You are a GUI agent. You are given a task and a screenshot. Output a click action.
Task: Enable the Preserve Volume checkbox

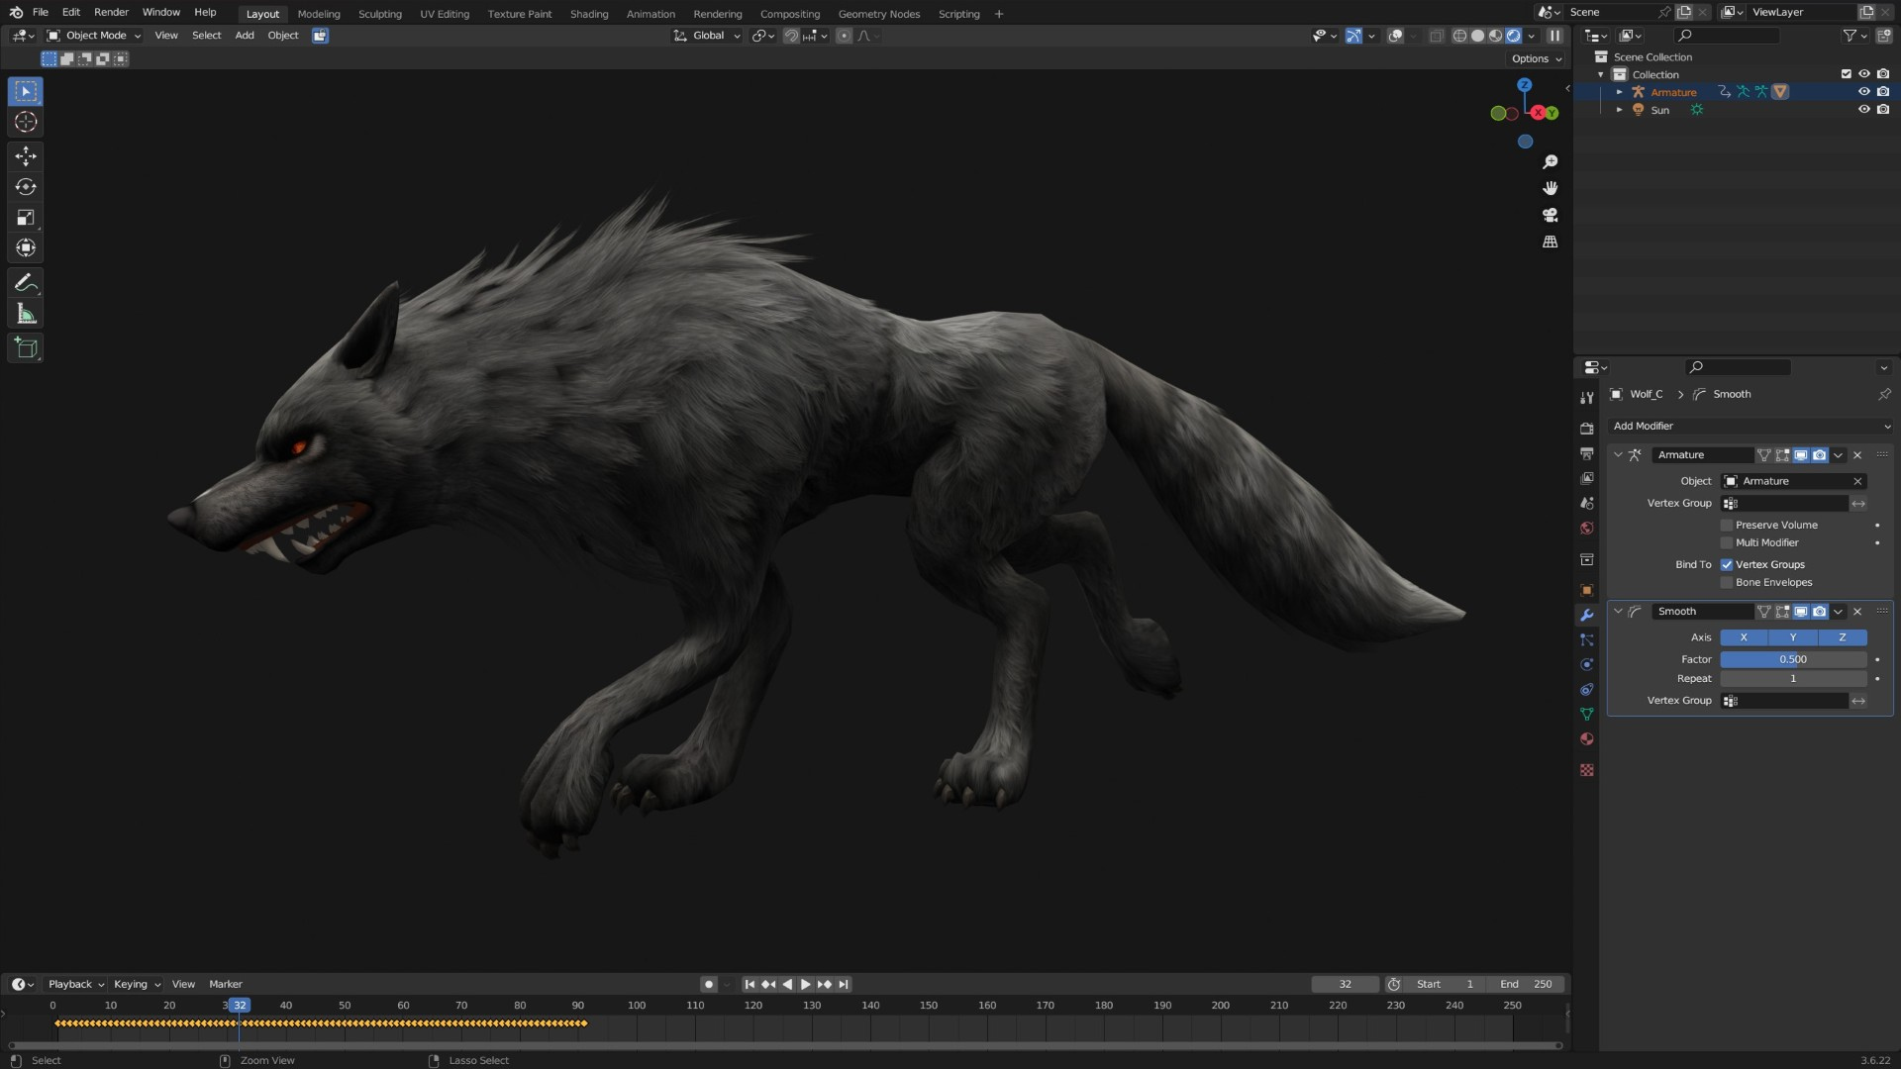1727,526
